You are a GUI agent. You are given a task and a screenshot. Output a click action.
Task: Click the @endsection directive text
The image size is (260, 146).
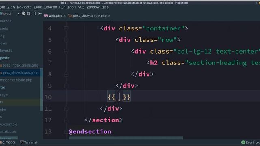(90, 132)
